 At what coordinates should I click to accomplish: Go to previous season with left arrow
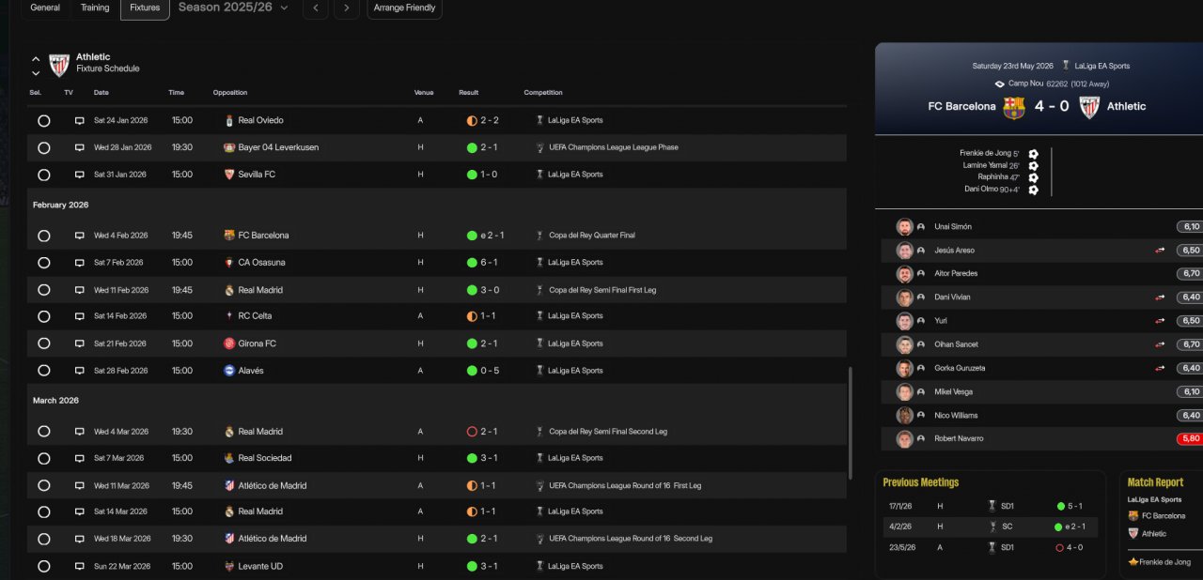point(316,8)
